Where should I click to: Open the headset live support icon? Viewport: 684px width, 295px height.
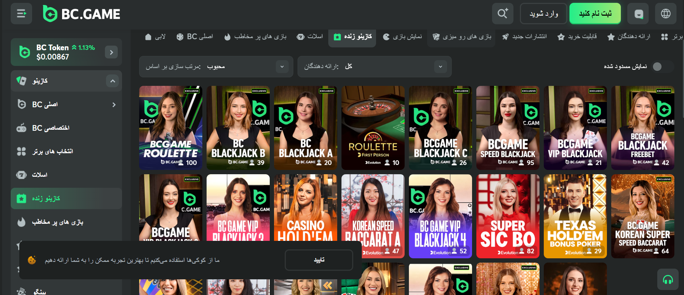[668, 280]
